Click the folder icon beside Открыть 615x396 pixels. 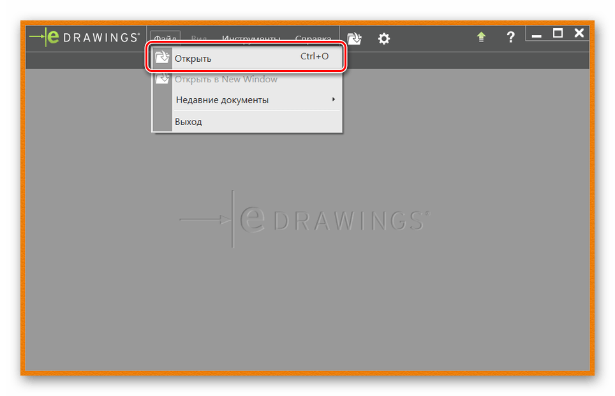click(163, 58)
